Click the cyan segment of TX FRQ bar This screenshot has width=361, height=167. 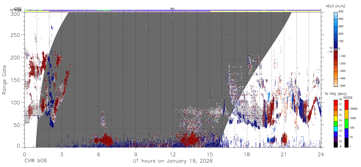pyautogui.click(x=336, y=129)
